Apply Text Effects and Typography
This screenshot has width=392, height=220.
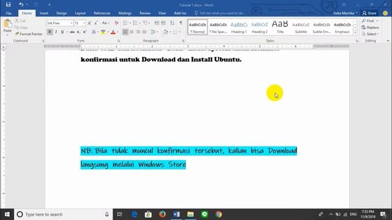click(x=94, y=32)
